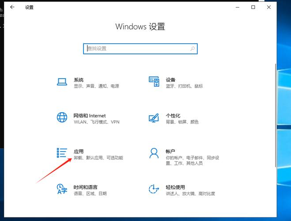Open 网络和 Internet settings
This screenshot has height=221, width=291.
coord(90,116)
